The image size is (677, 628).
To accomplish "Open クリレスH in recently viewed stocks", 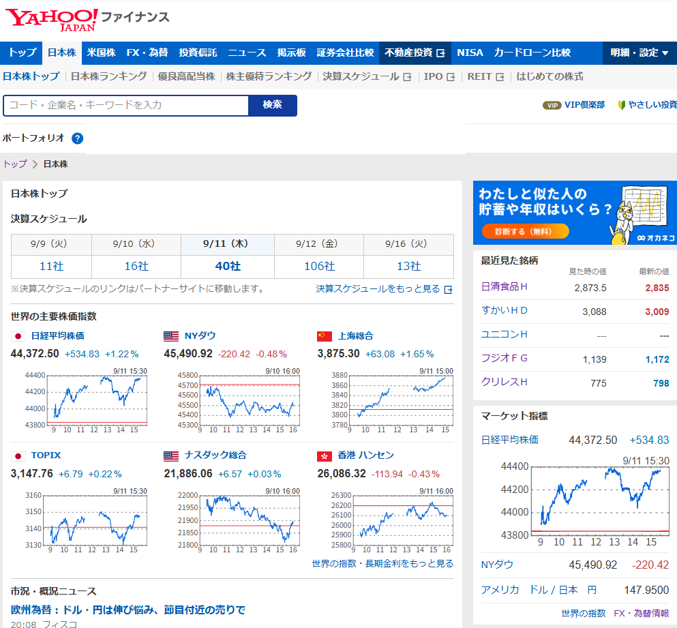I will click(504, 382).
